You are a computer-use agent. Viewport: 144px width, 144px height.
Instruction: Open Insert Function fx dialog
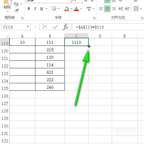[x=66, y=27]
